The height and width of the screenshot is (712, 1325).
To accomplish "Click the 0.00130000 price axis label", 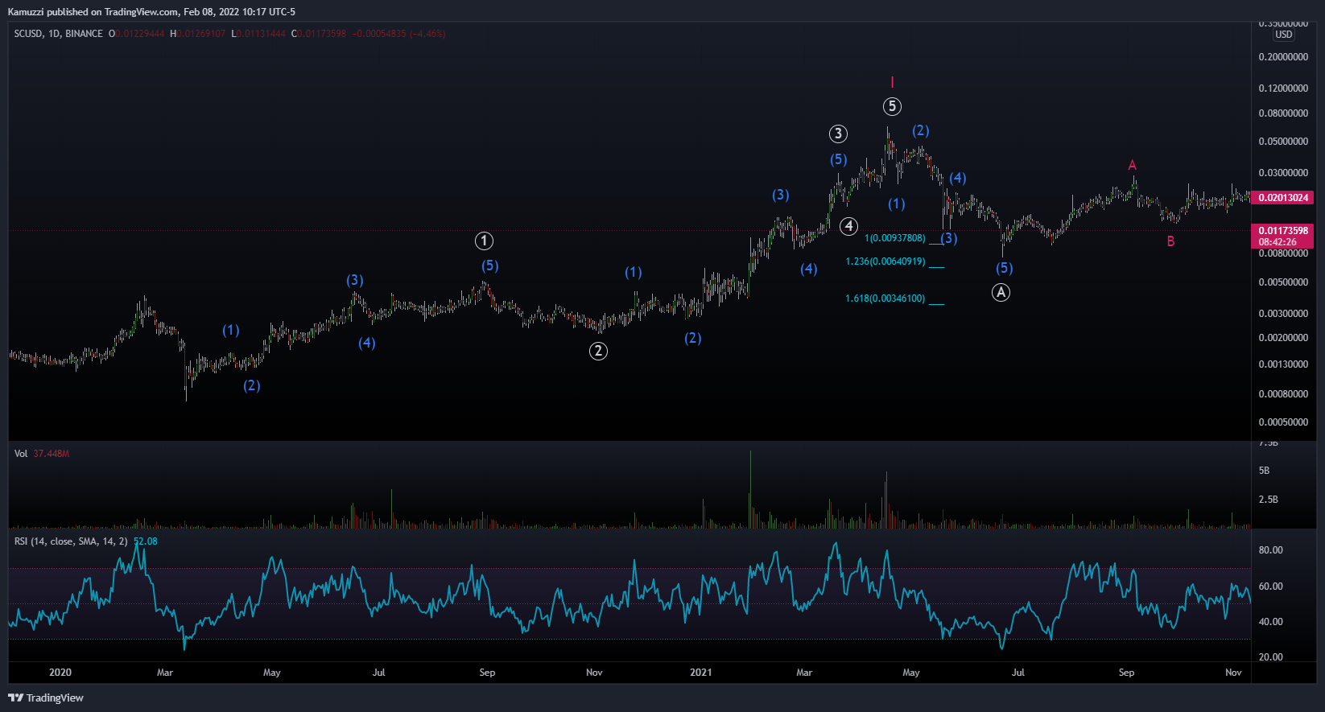I will [x=1283, y=364].
